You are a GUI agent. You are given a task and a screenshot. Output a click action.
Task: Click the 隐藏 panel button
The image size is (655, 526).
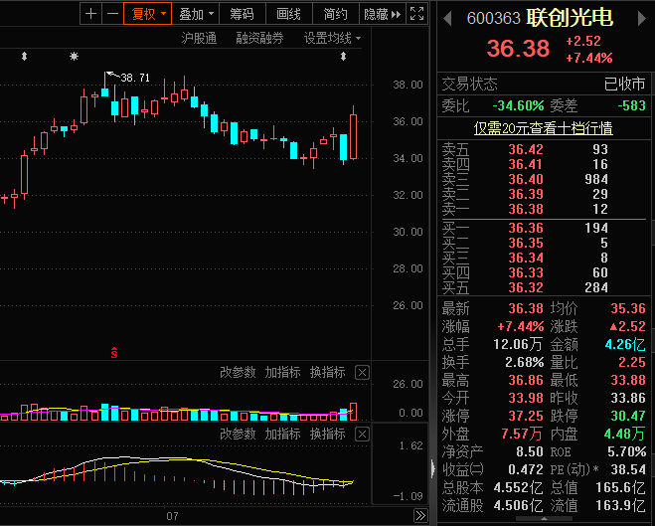point(383,14)
